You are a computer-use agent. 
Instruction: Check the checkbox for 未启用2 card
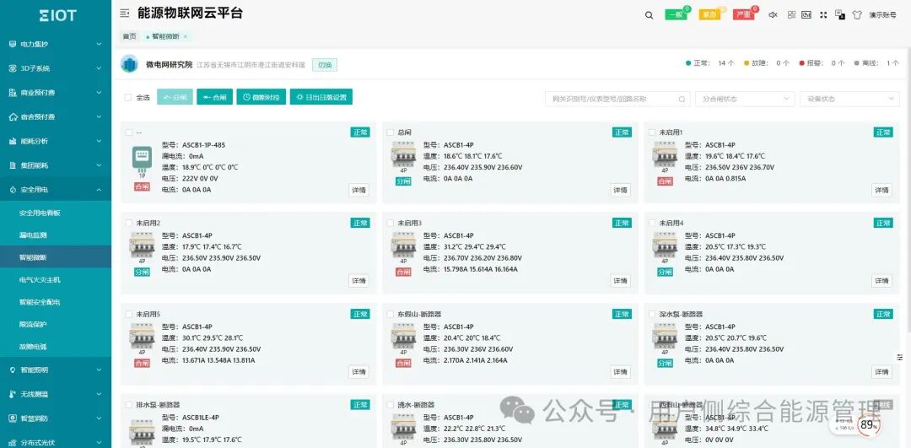pos(128,223)
